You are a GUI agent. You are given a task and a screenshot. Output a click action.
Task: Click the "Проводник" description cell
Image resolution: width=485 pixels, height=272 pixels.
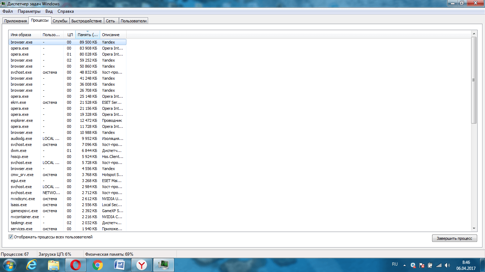tap(112, 120)
